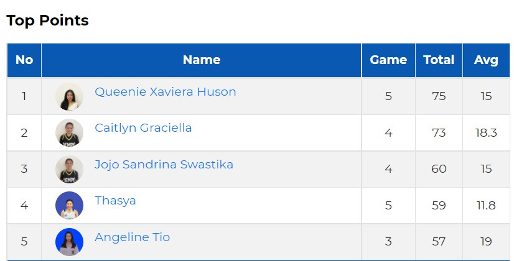Click Angeline Tio's avatar with blue background
The height and width of the screenshot is (261, 514).
tap(69, 242)
